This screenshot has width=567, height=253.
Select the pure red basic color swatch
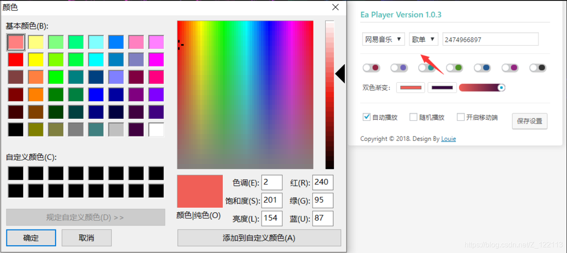pos(16,60)
